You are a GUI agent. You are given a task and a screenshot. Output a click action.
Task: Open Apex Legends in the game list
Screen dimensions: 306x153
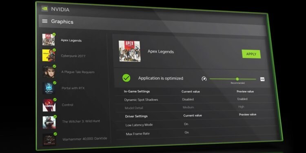point(71,40)
